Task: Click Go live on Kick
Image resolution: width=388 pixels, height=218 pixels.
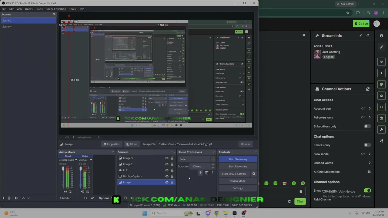Action: pyautogui.click(x=361, y=24)
